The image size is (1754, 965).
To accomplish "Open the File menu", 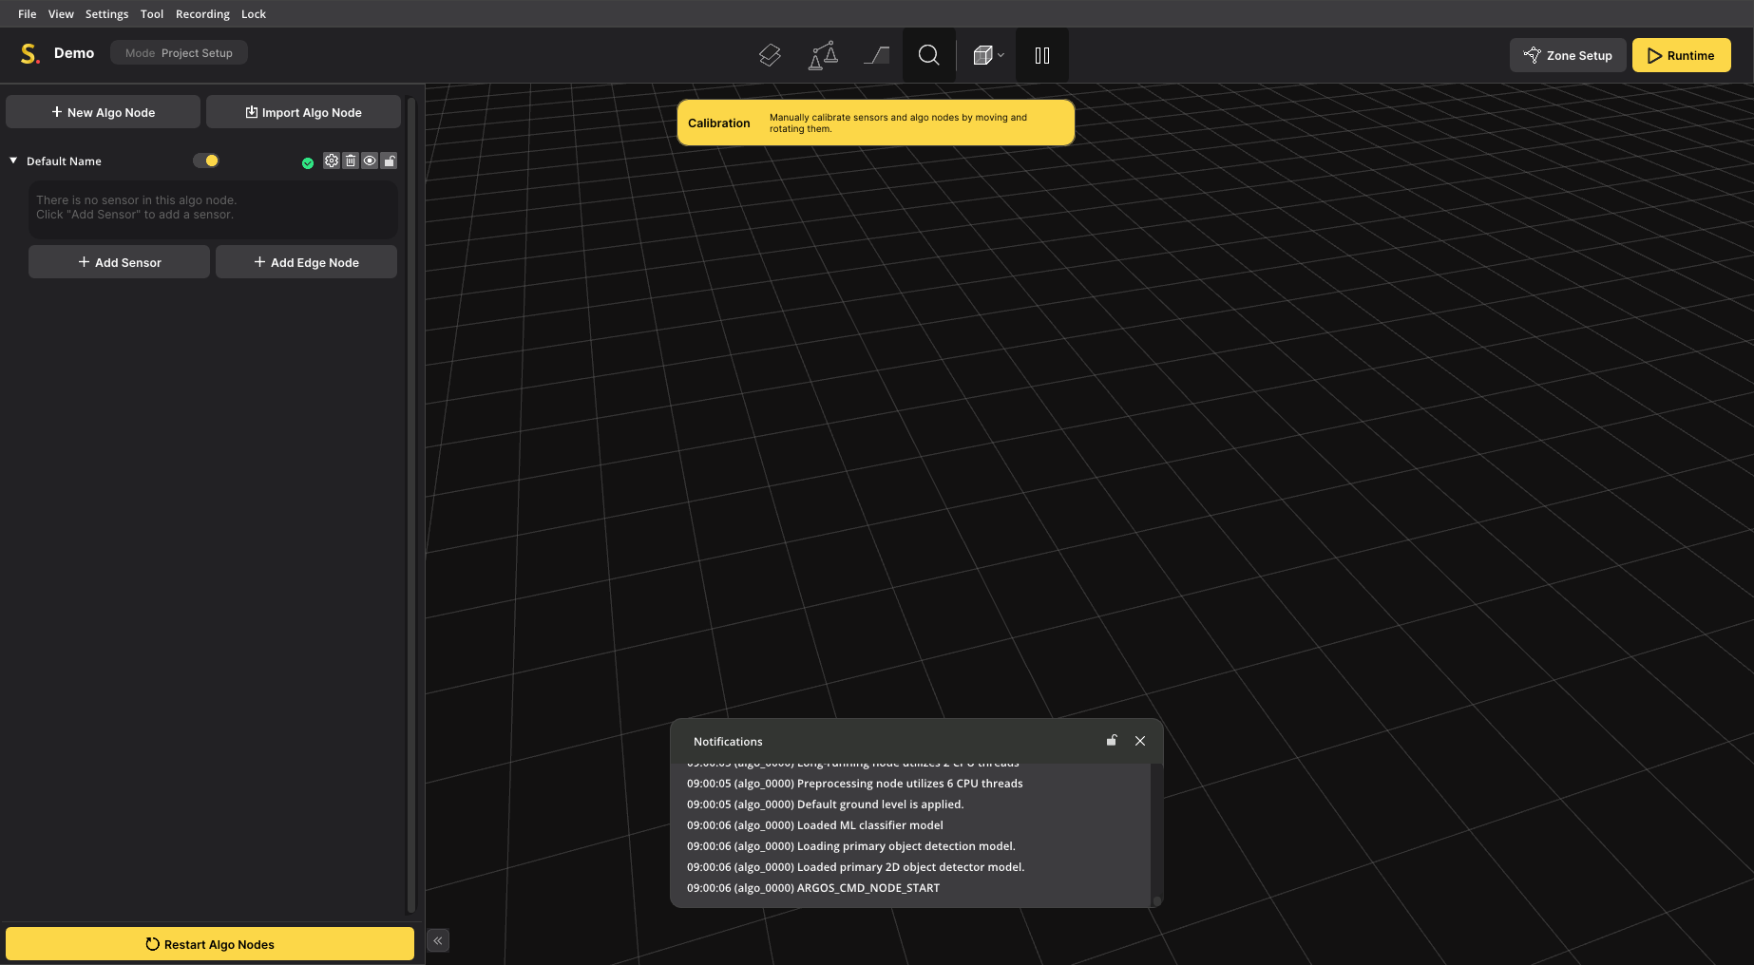I will 27,13.
